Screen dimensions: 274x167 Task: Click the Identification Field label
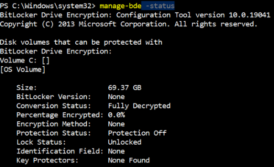pyautogui.click(x=60, y=151)
